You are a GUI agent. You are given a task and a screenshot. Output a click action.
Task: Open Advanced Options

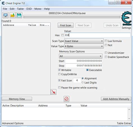(13, 123)
